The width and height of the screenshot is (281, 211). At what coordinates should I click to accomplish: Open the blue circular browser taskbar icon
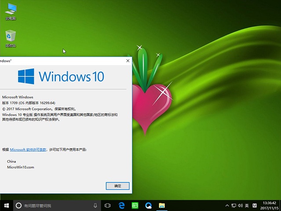[148, 205]
